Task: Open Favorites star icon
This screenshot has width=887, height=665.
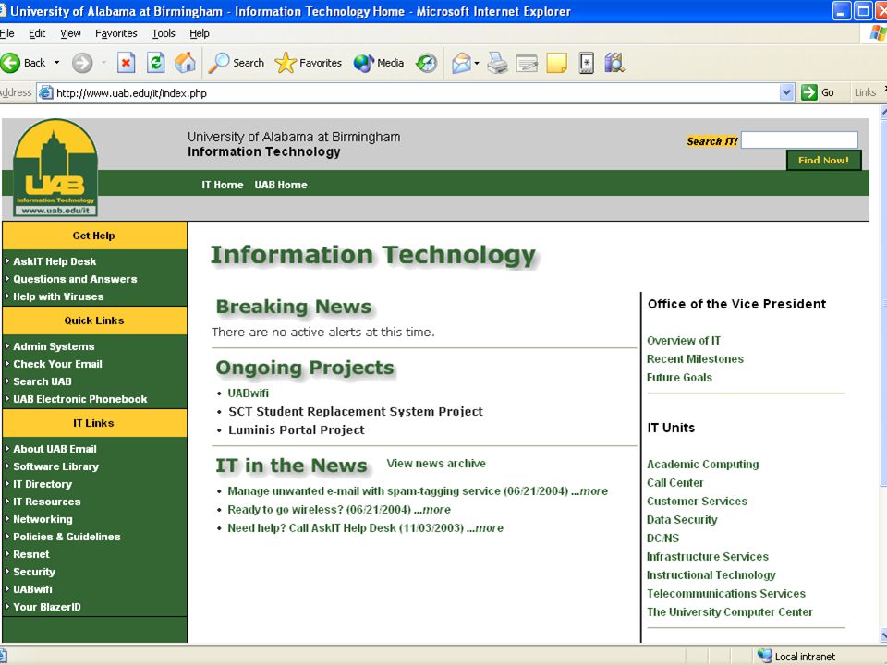Action: tap(286, 63)
